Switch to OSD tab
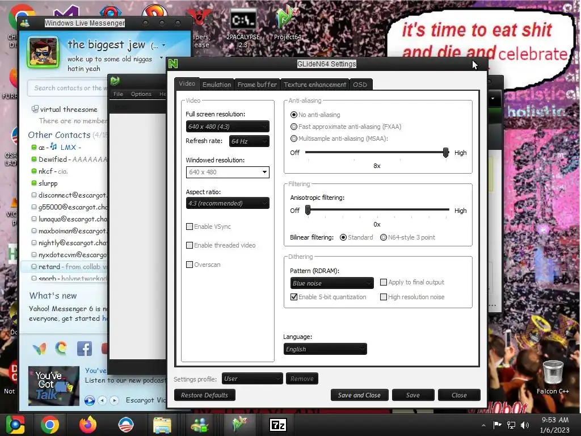The width and height of the screenshot is (581, 436). (x=360, y=85)
